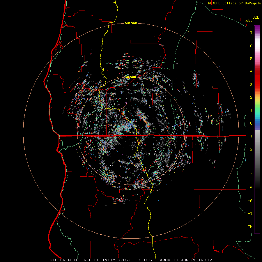Screen dimensions: 262x262
Task: Click the 'KMAX' radar site identifier
Action: (166, 260)
